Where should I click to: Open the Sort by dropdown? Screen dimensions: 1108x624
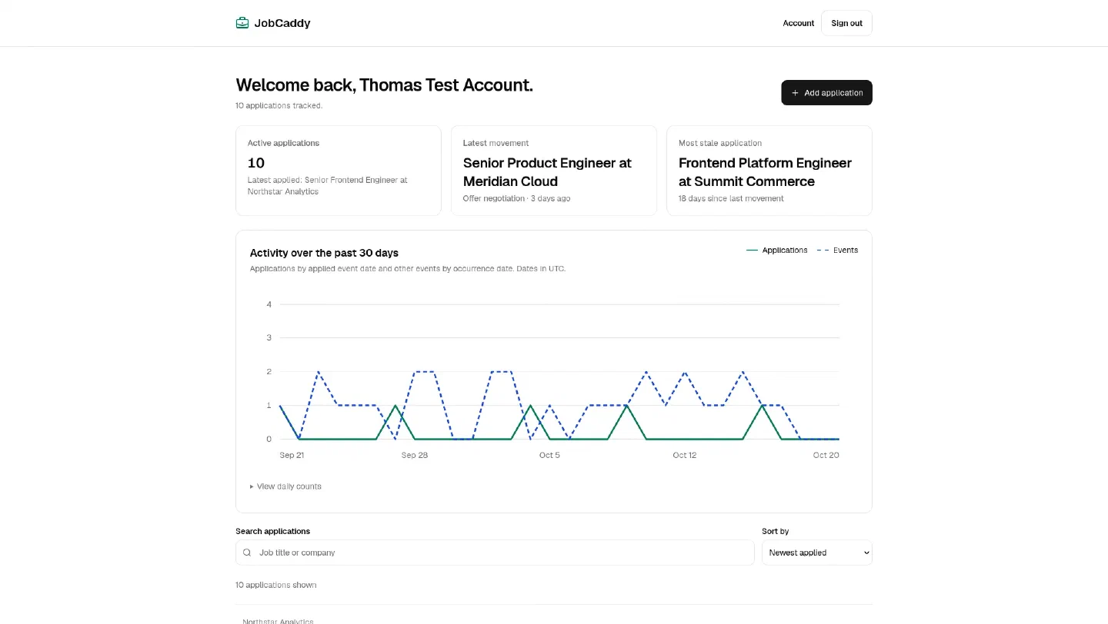(817, 553)
